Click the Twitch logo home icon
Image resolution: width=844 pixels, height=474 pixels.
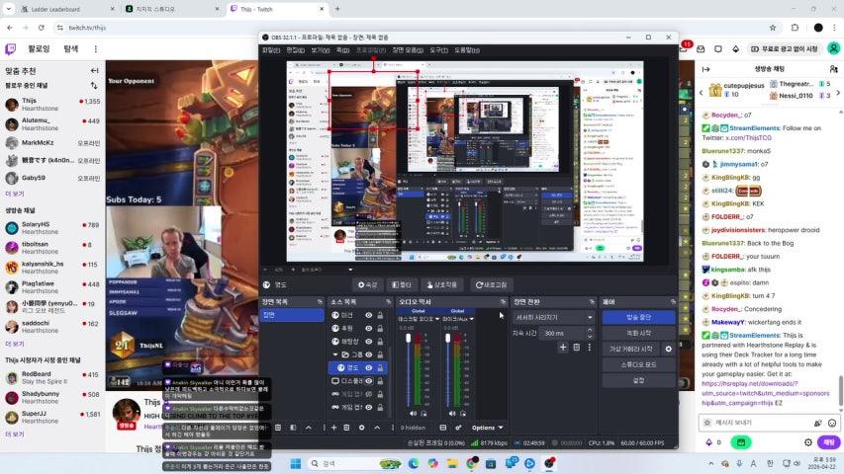click(x=11, y=47)
